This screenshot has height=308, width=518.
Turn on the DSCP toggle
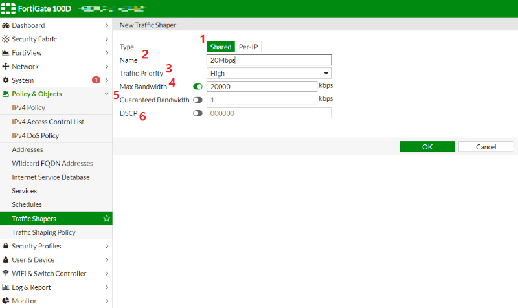pyautogui.click(x=197, y=113)
